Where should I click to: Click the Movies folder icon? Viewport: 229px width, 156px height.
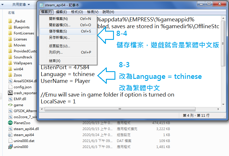pyautogui.click(x=10, y=45)
